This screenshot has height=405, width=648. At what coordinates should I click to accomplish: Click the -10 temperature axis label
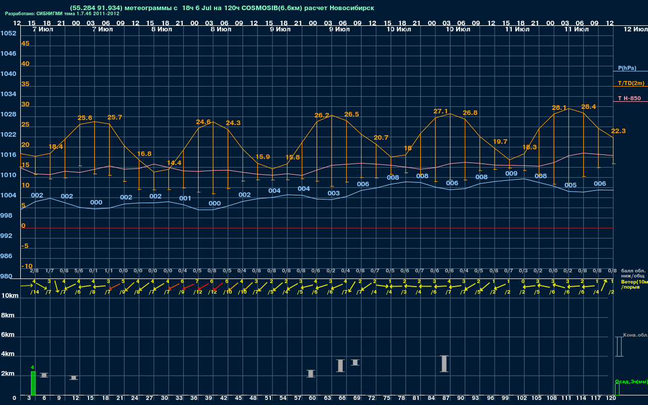point(27,266)
